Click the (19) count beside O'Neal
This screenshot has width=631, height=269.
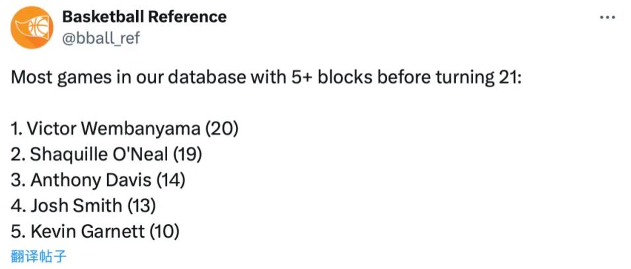(187, 154)
